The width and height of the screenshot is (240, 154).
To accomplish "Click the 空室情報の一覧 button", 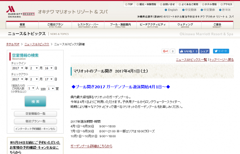I will [x=35, y=114].
